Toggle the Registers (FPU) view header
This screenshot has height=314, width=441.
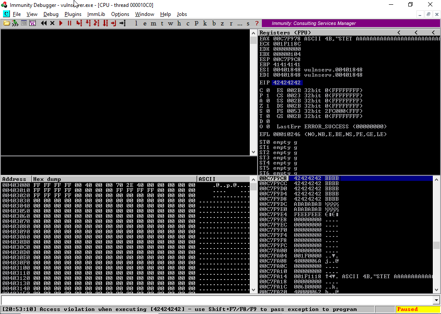(x=285, y=33)
